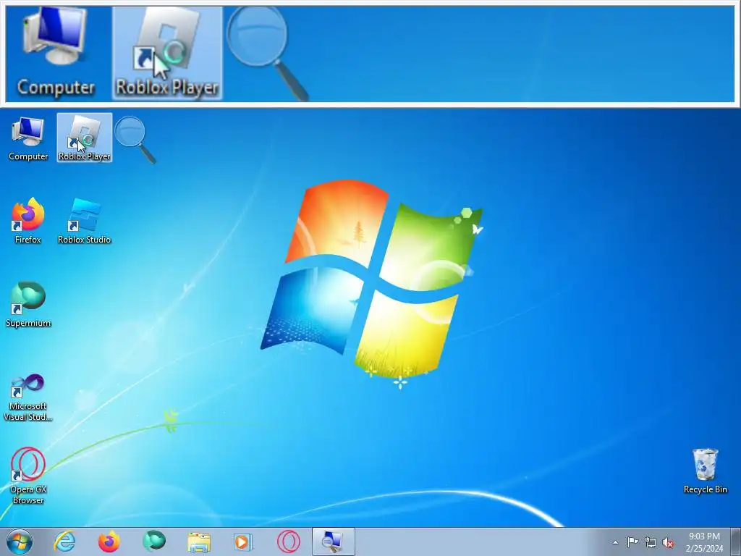Select the Microsoft Visual Studio desktop shortcut

coord(28,397)
